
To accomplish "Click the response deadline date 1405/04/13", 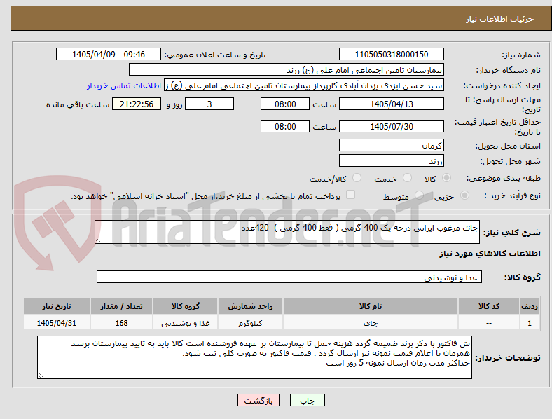I will pyautogui.click(x=391, y=104).
